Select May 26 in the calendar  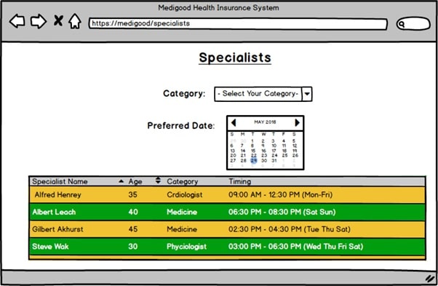tap(295, 156)
